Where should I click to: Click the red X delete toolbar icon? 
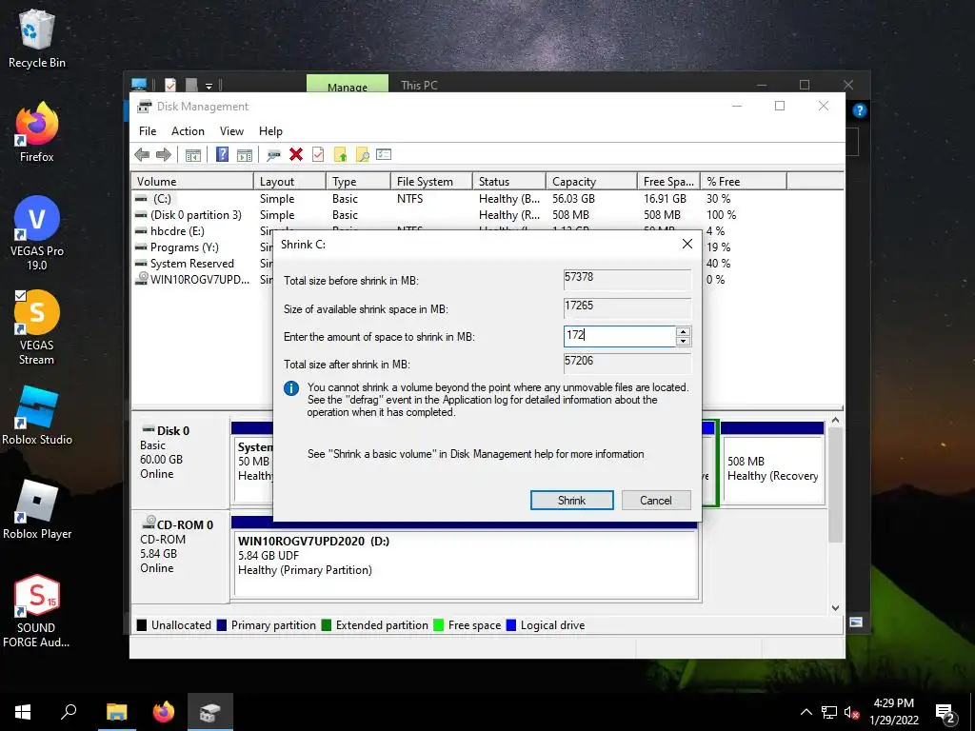(296, 154)
